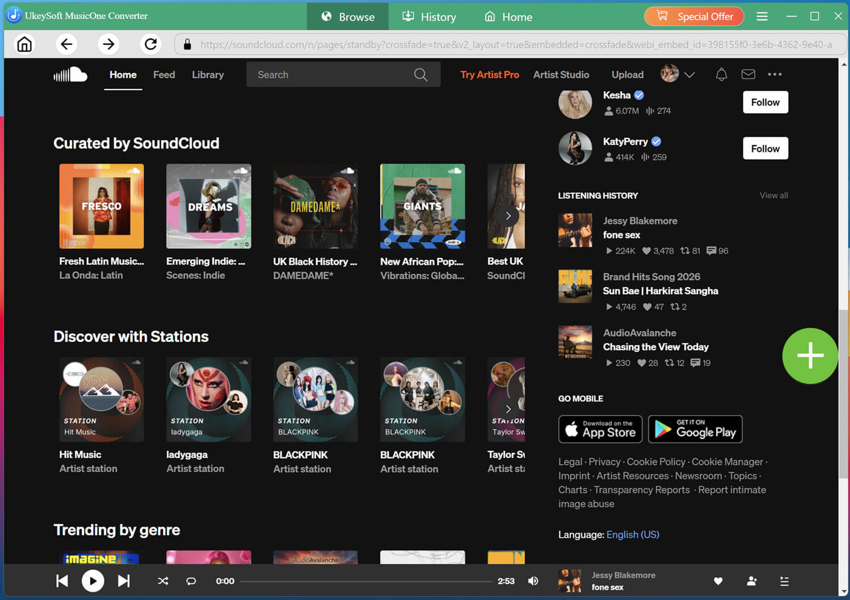
Task: Open the three-dots more menu in SoundCloud header
Action: tap(775, 74)
